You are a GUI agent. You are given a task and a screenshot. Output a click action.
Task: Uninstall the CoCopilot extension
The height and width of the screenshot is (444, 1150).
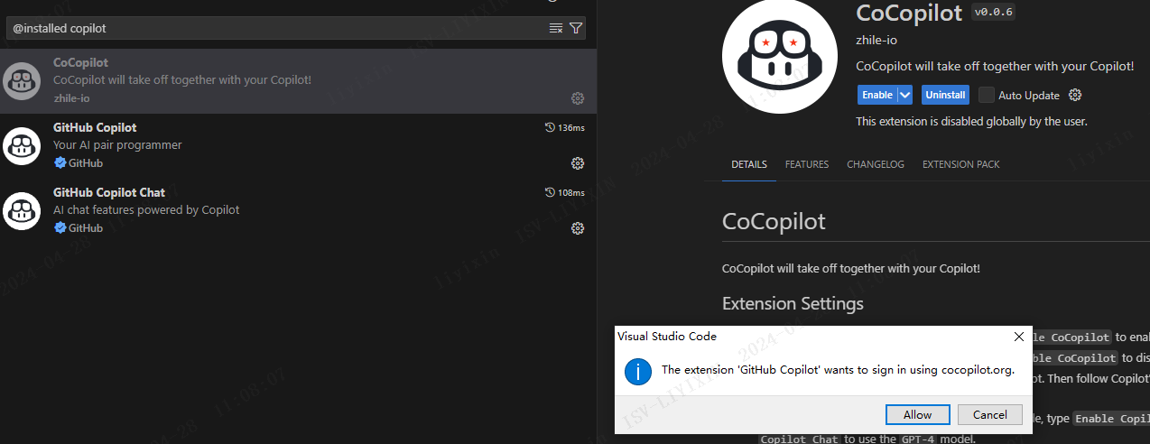(945, 95)
